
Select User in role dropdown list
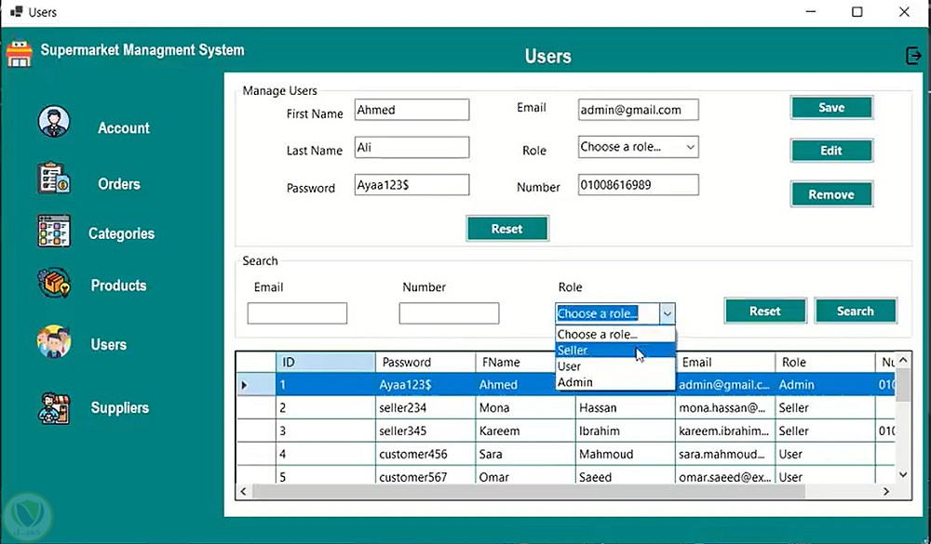pyautogui.click(x=615, y=366)
